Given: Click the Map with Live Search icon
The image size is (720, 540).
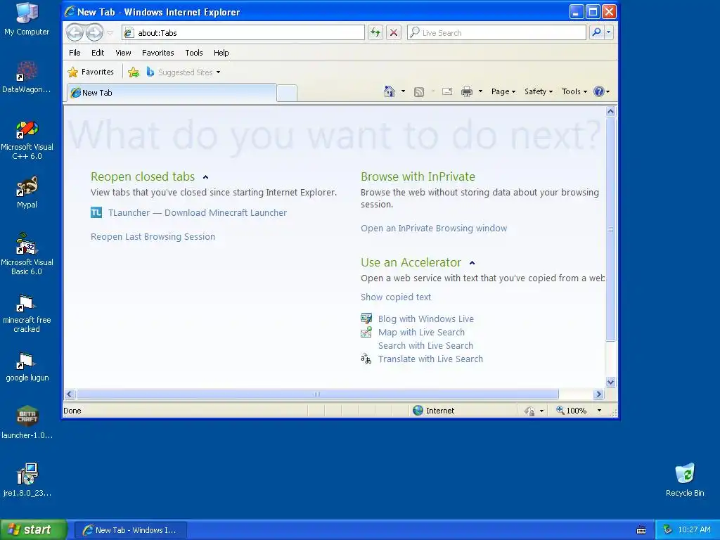Looking at the screenshot, I should click(x=366, y=332).
